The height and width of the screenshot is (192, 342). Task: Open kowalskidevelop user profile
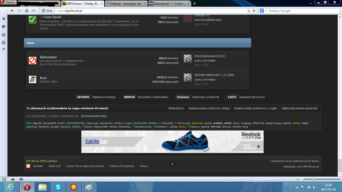point(212,20)
